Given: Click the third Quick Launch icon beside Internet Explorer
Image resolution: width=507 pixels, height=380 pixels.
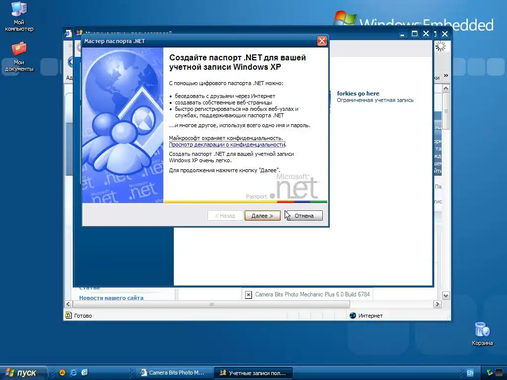Looking at the screenshot, I should [84, 373].
